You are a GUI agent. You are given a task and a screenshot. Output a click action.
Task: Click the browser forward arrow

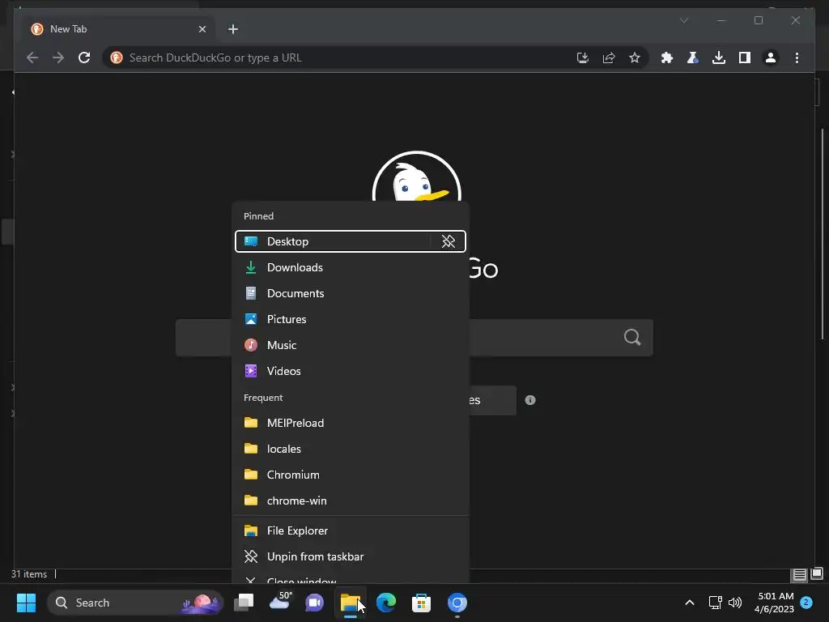click(x=58, y=58)
